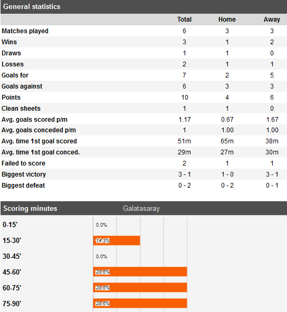
Task: Click Avg. goals scored p/m label
Action: point(34,120)
